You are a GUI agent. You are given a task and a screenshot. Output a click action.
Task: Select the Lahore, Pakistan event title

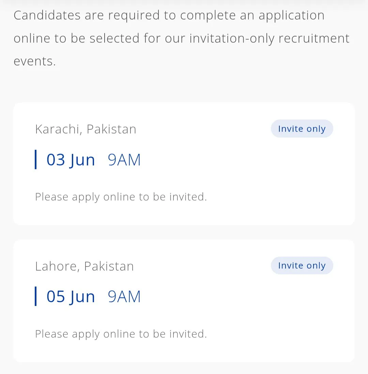pos(84,266)
